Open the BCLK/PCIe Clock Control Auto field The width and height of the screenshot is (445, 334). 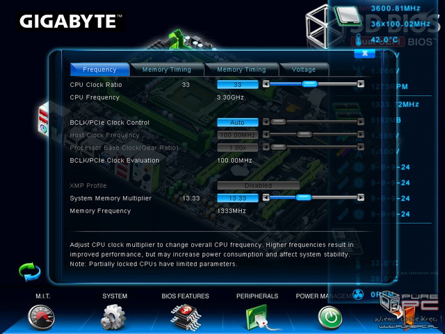238,122
